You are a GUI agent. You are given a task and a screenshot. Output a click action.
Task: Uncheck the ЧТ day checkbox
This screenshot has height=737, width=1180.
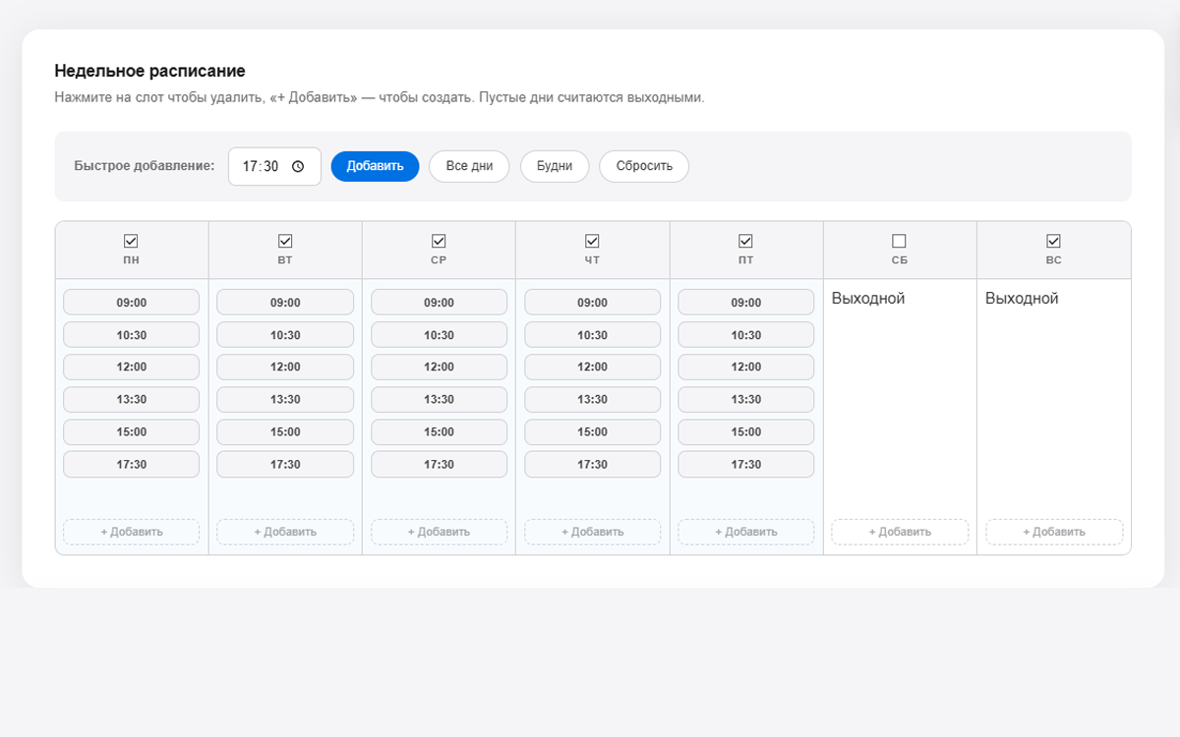[592, 241]
